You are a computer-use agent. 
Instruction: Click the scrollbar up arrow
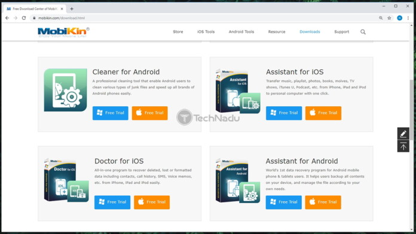point(412,25)
